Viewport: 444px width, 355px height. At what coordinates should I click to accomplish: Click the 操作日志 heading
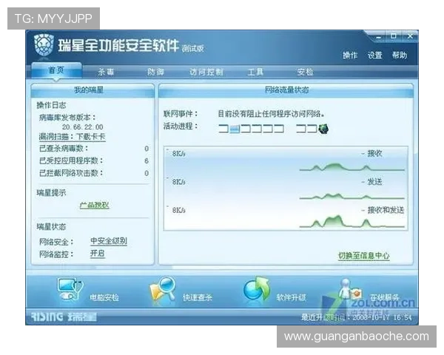[51, 105]
